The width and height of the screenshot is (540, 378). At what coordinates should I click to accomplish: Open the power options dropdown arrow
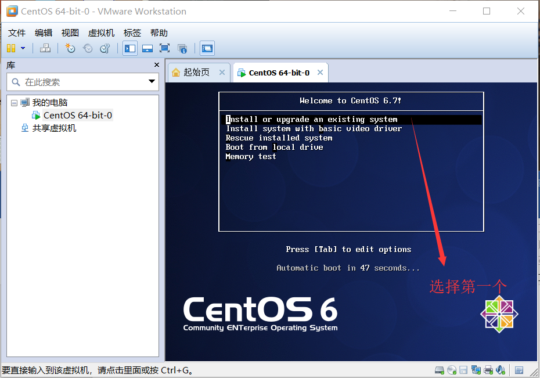pos(23,48)
